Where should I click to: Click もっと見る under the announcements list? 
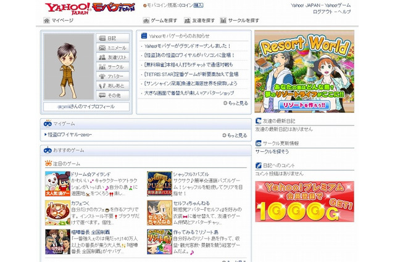[236, 103]
